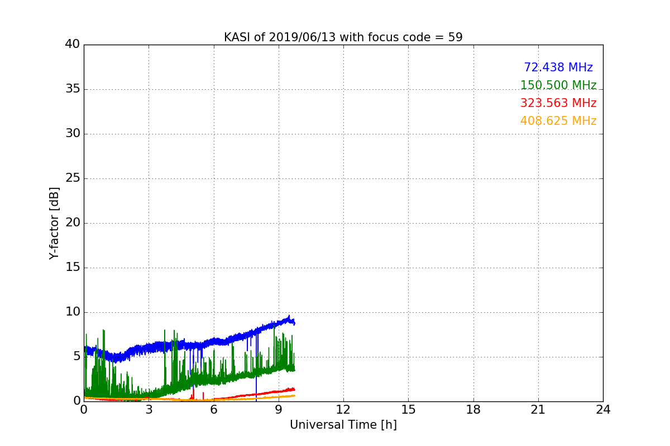
Task: Click y-axis tick label 35
Action: tap(73, 89)
